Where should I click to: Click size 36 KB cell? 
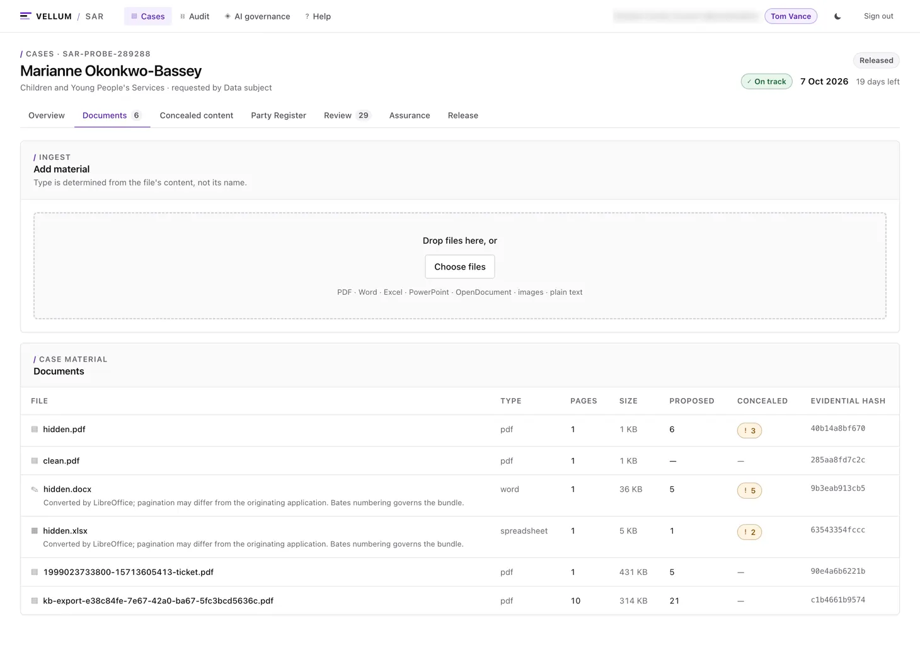click(631, 489)
